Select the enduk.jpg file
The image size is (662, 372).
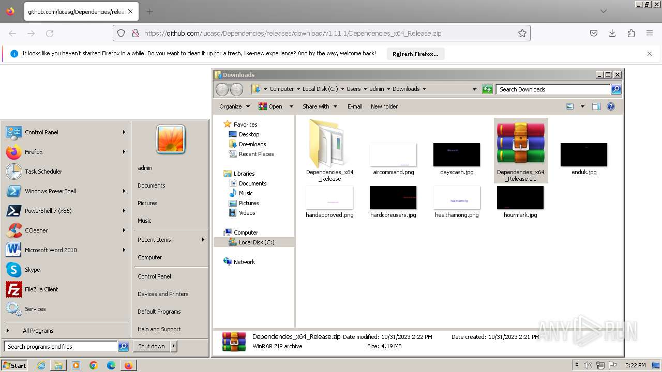coord(584,159)
